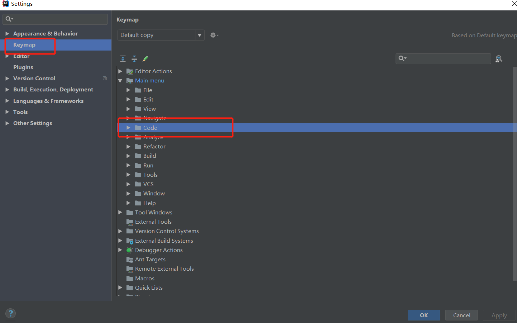Select Plugins in the settings sidebar
Viewport: 517px width, 323px height.
coord(23,67)
